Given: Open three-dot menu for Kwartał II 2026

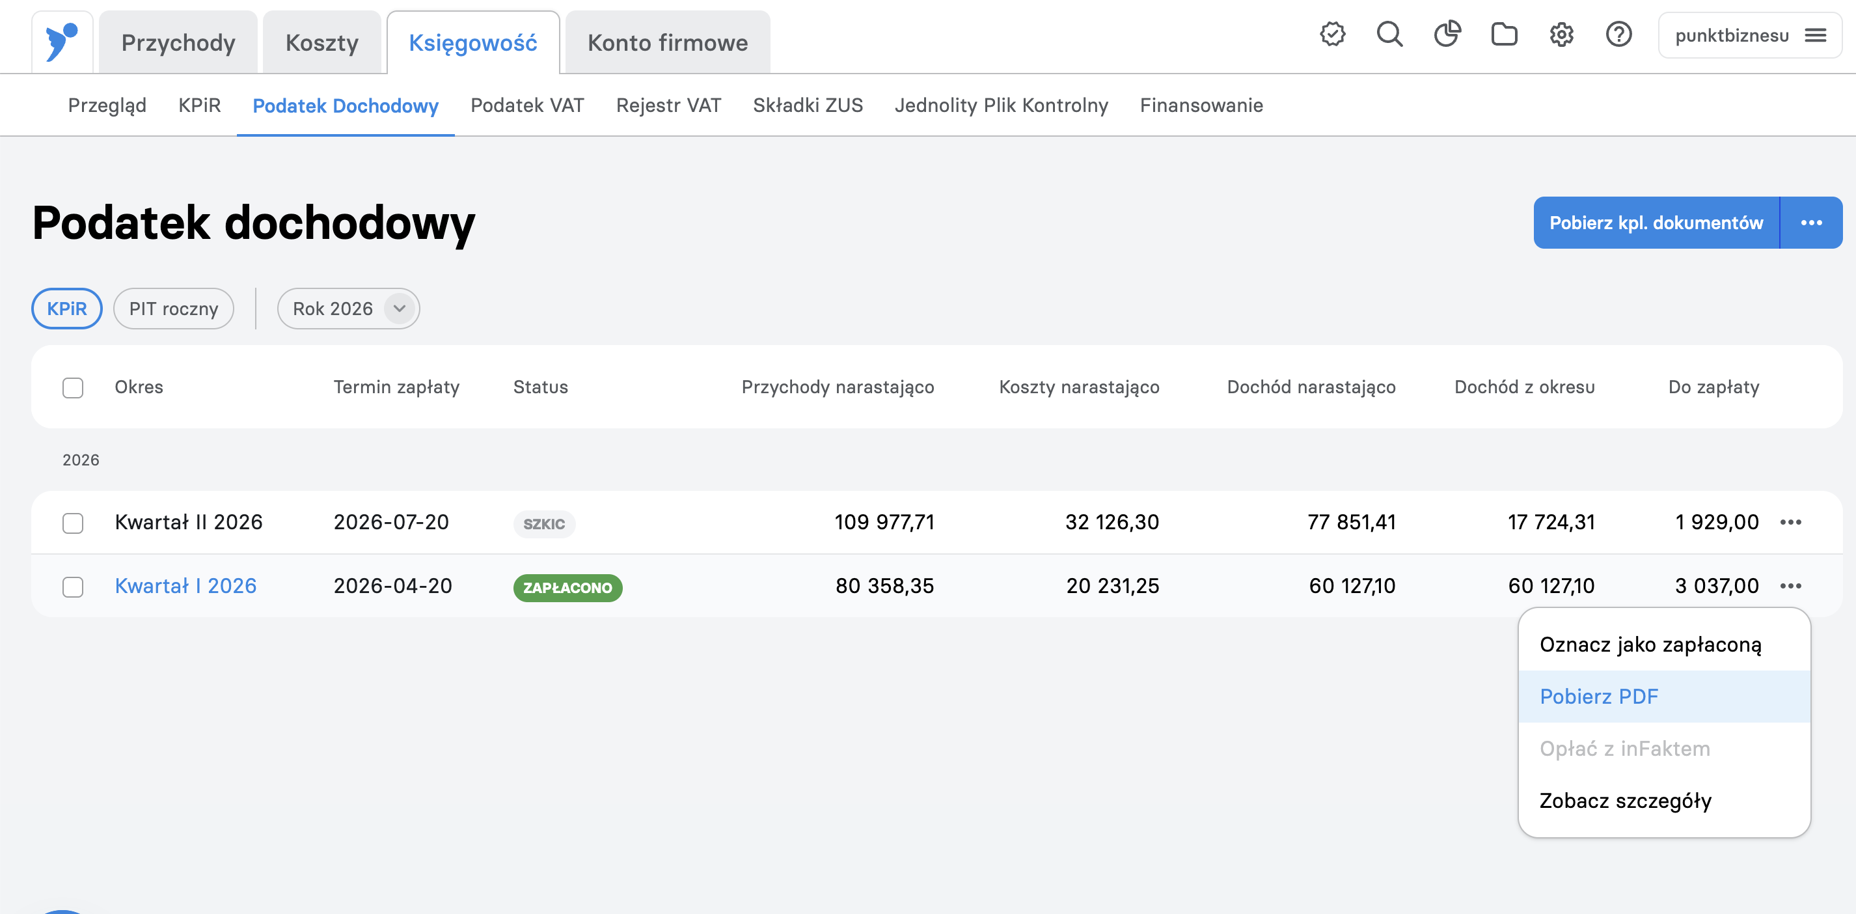Looking at the screenshot, I should click(1790, 522).
